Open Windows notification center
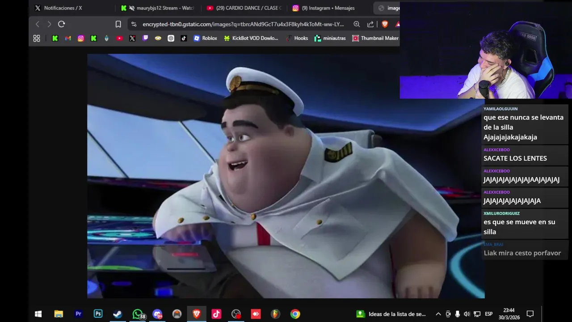Image resolution: width=572 pixels, height=322 pixels. click(x=530, y=314)
